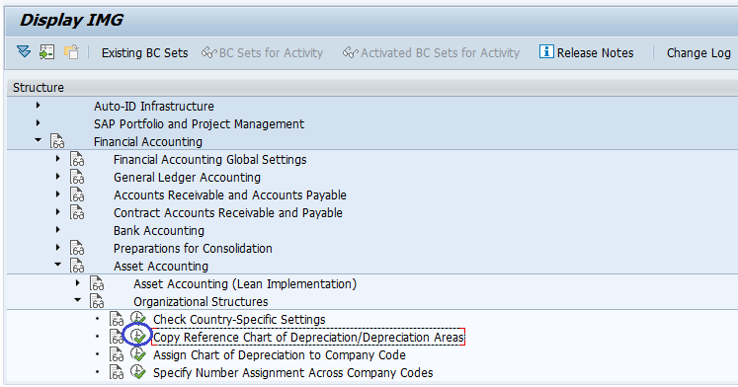Open documentation icon for General Ledger Accounting

click(x=77, y=178)
